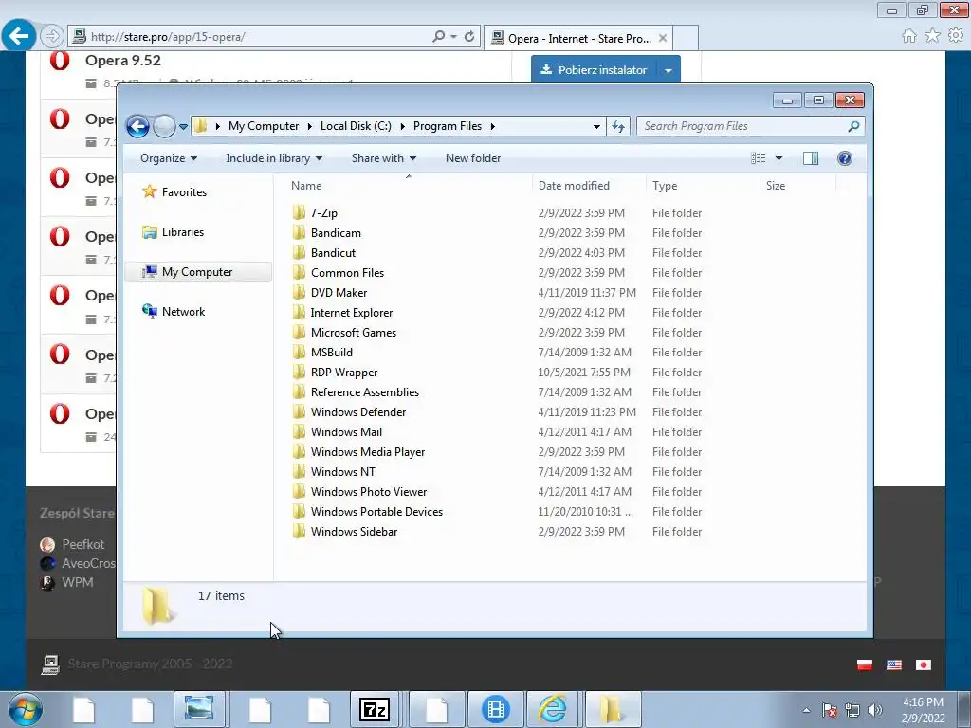Expand the arrow after Program Files breadcrumb
971x728 pixels.
tap(493, 126)
